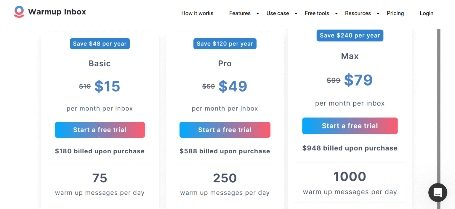This screenshot has width=455, height=209.
Task: Open the chat support bubble icon
Action: point(438,192)
